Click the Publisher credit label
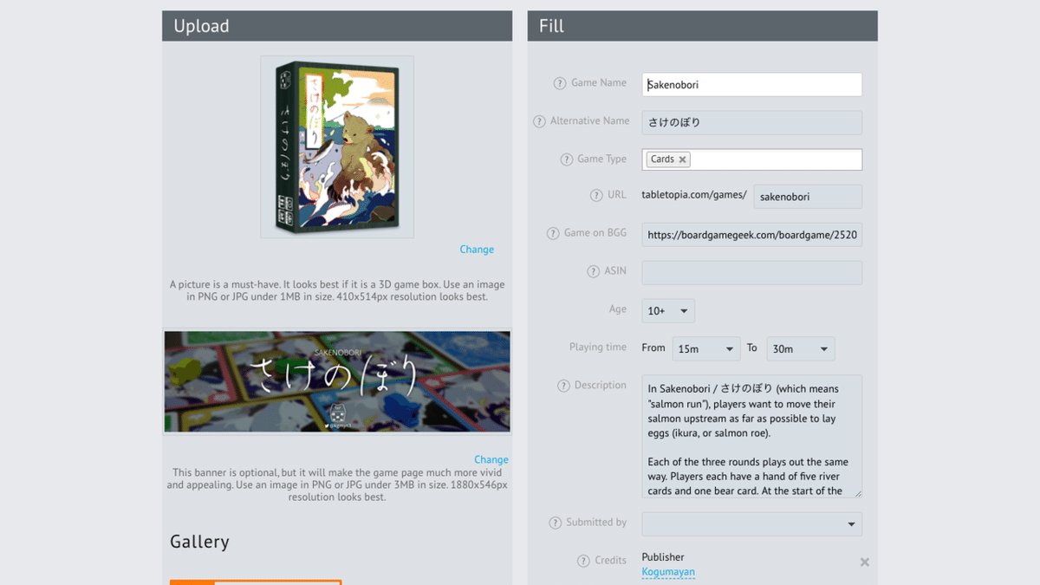The width and height of the screenshot is (1040, 585). 663,557
